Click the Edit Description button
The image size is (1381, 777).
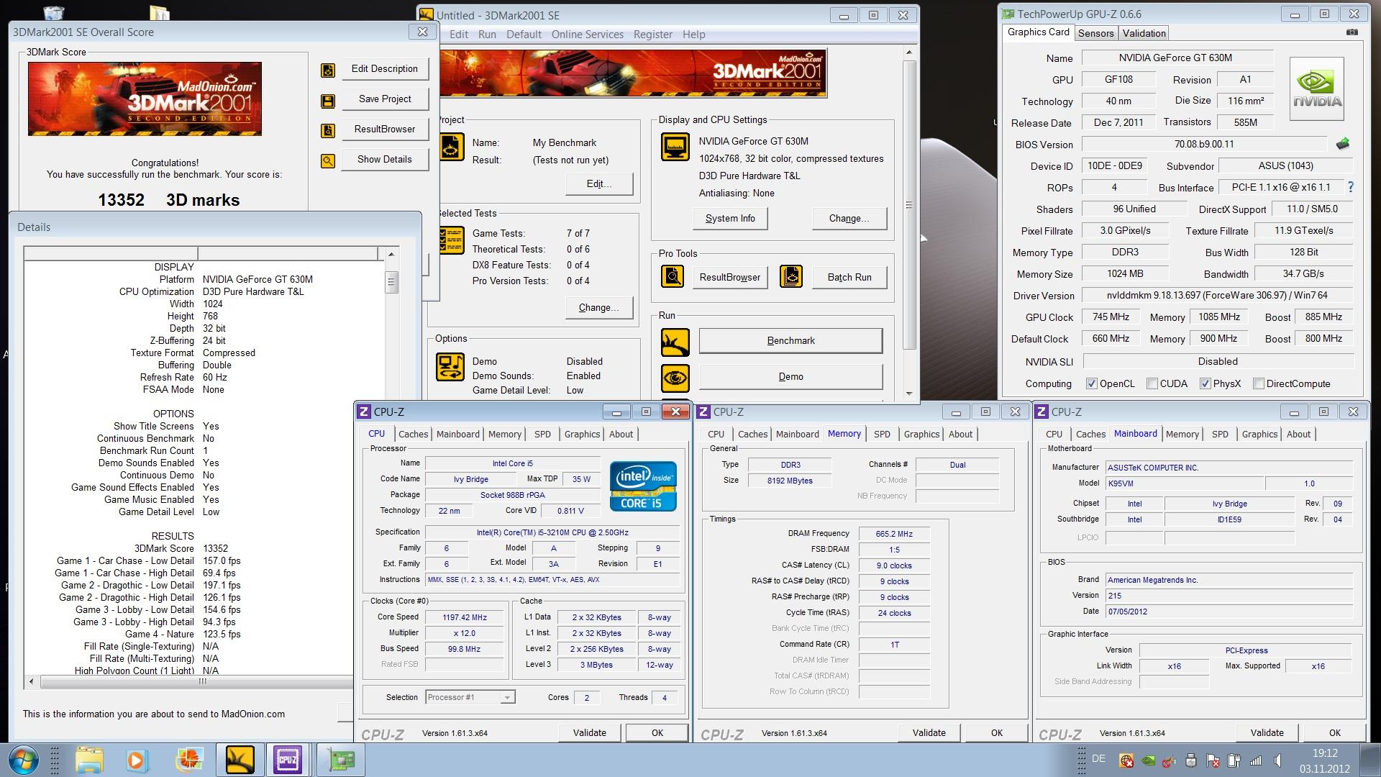click(x=385, y=69)
